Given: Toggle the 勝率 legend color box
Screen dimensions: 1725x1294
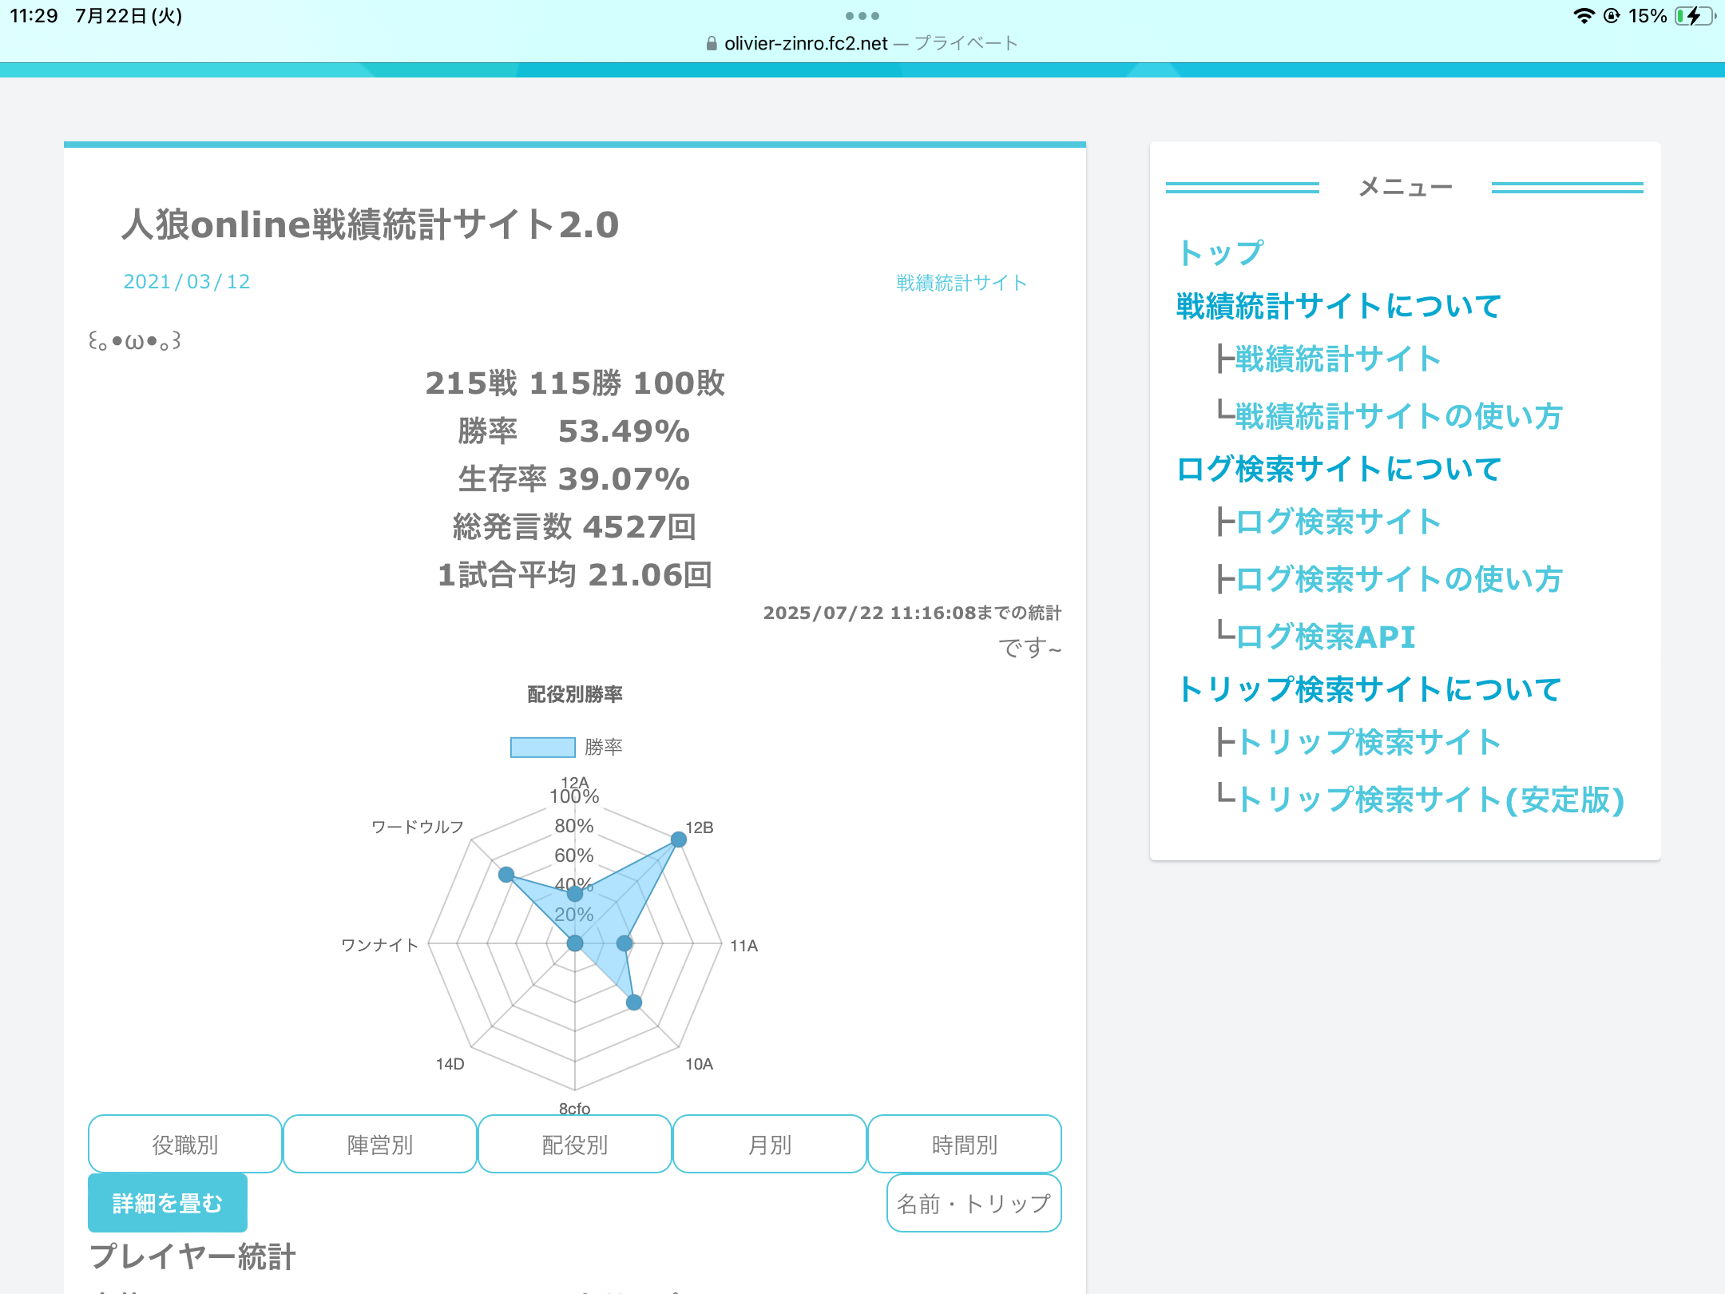Looking at the screenshot, I should 543,747.
